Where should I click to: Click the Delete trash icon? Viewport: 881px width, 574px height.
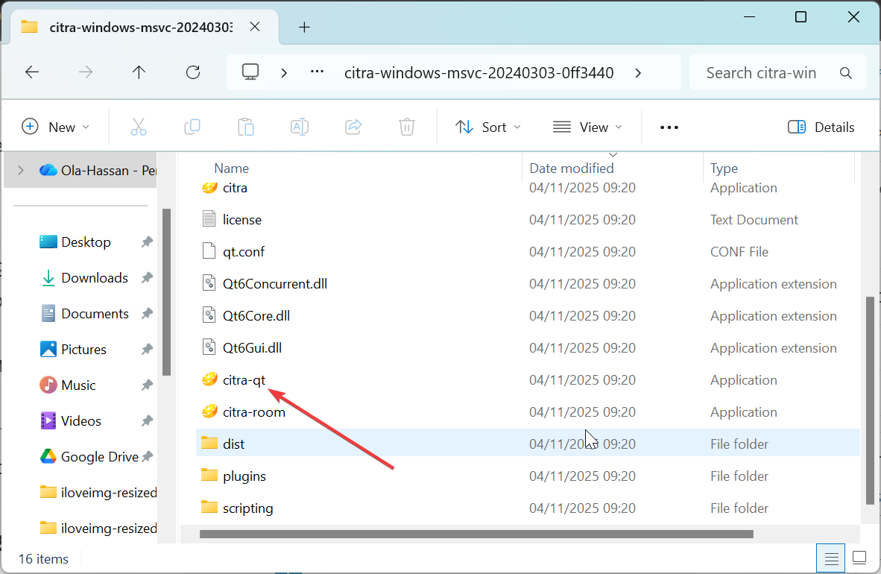point(407,127)
